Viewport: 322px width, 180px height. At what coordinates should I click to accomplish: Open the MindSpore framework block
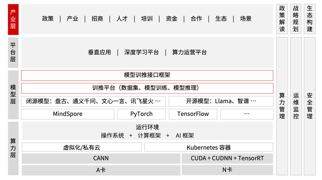click(x=68, y=114)
